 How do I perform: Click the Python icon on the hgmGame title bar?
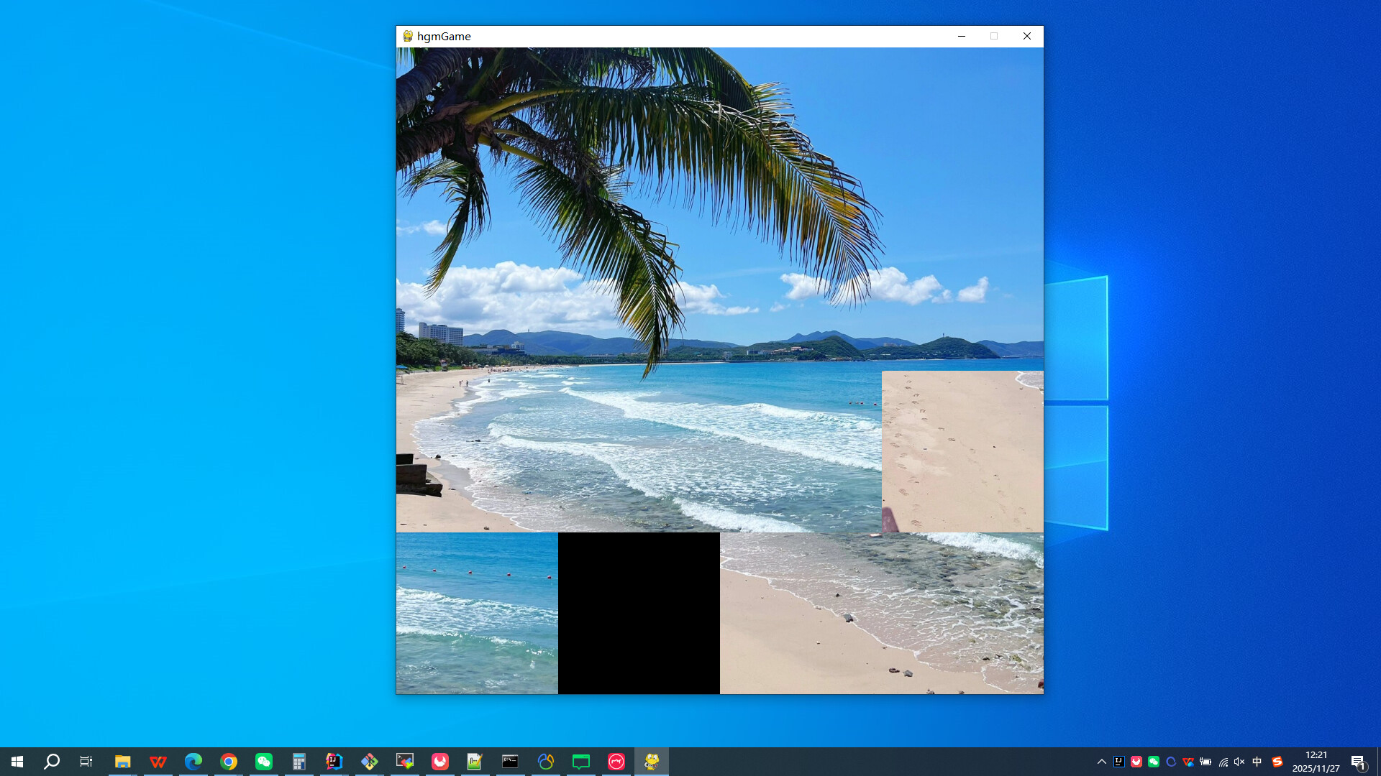[408, 36]
